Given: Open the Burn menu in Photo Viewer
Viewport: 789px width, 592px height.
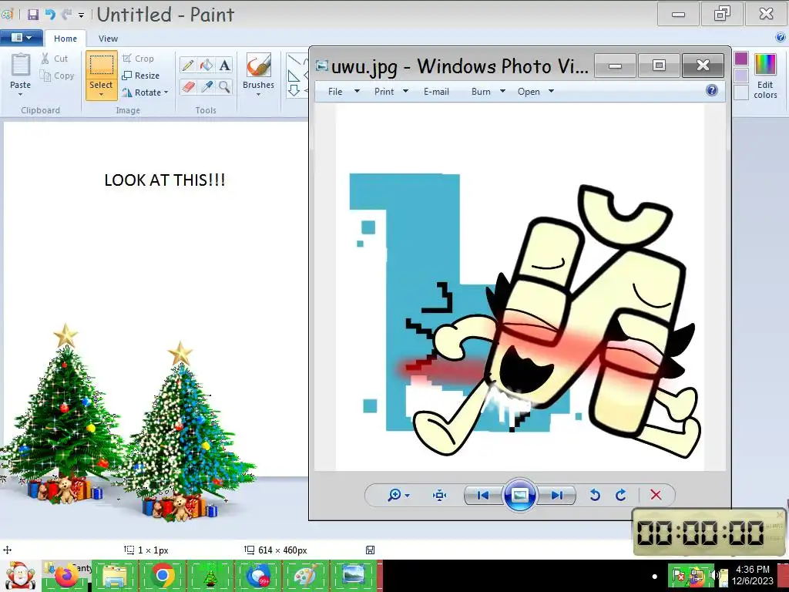Looking at the screenshot, I should [488, 92].
